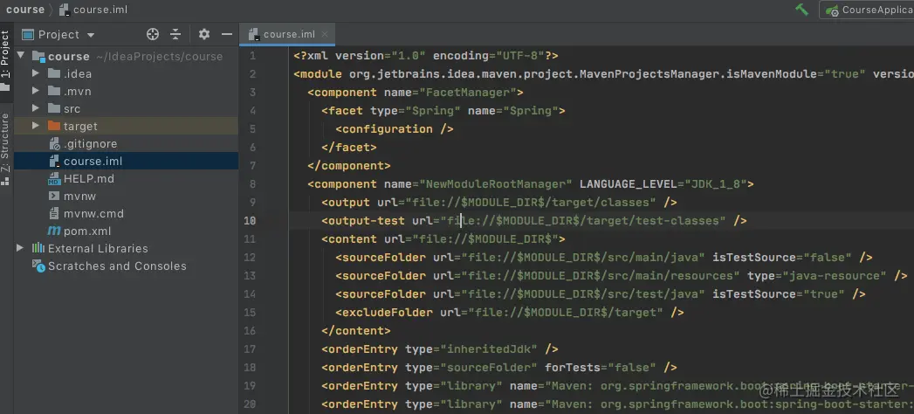The height and width of the screenshot is (414, 914).
Task: Open the Z: Structure tool window tab
Action: click(5, 148)
